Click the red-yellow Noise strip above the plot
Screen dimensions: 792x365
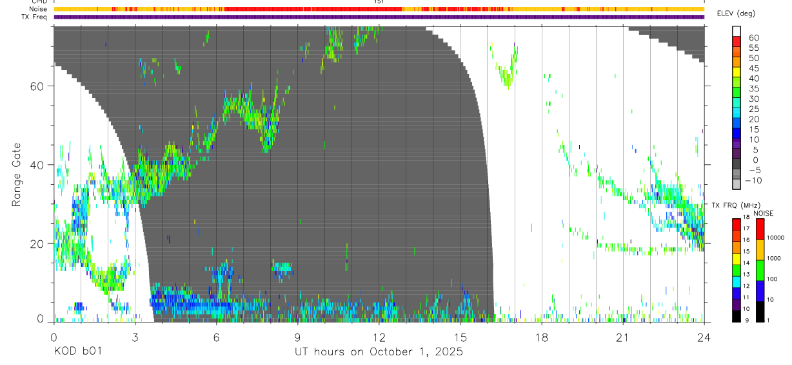coord(379,9)
